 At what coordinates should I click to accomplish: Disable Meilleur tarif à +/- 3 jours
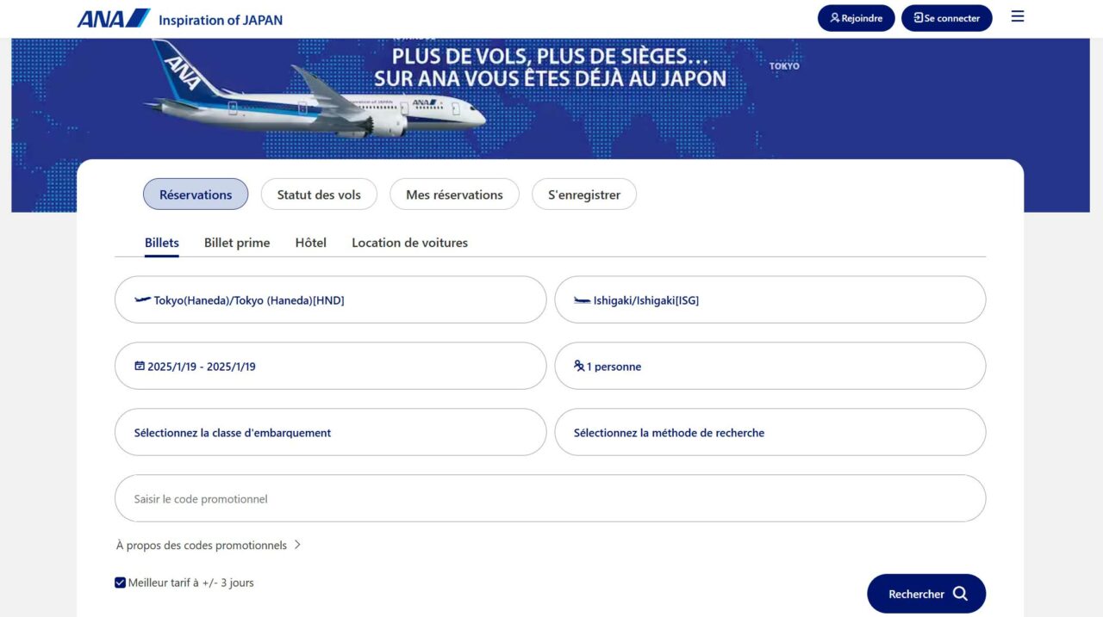120,582
